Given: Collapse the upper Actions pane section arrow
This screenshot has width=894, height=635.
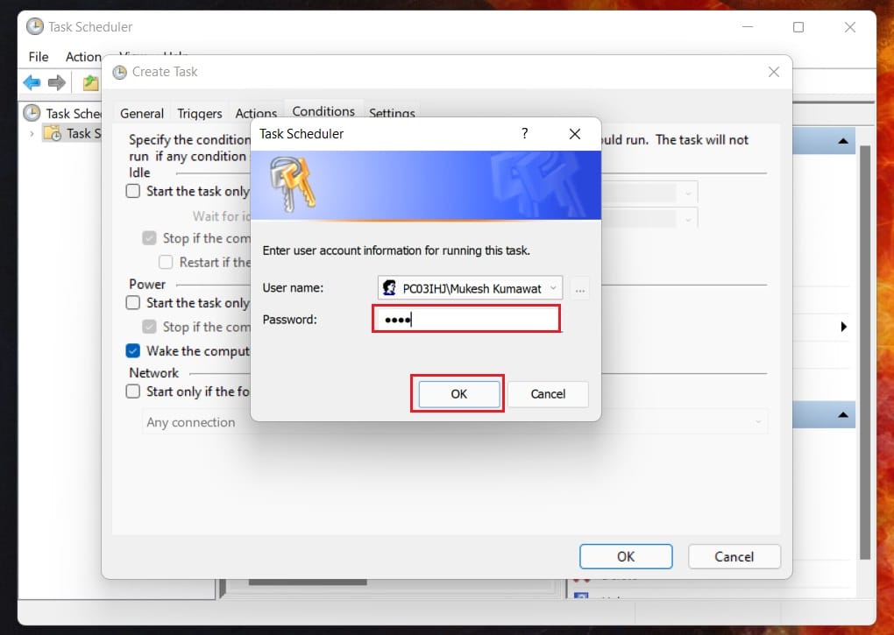Looking at the screenshot, I should click(x=843, y=141).
